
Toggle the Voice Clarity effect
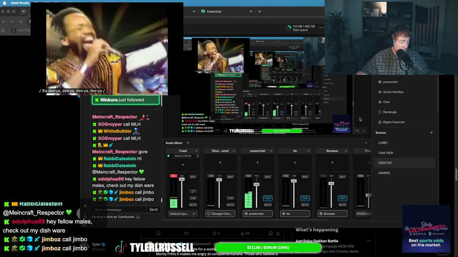coord(168,156)
